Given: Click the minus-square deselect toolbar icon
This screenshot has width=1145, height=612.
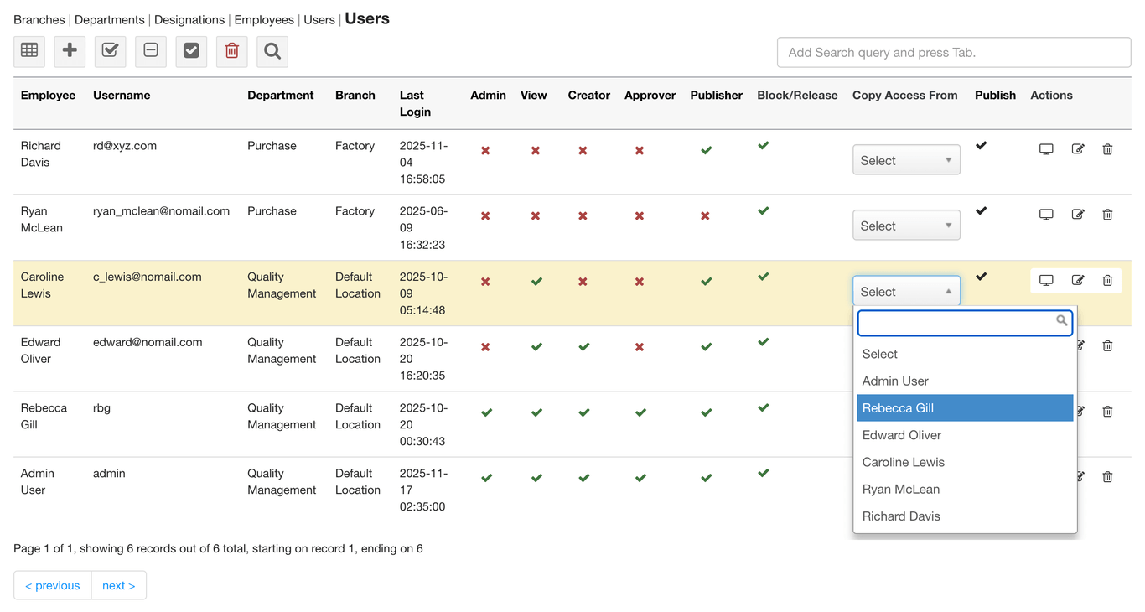Looking at the screenshot, I should (151, 51).
